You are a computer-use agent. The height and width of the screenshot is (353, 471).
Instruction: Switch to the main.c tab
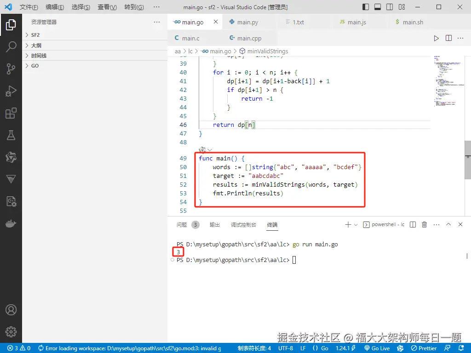pos(191,38)
